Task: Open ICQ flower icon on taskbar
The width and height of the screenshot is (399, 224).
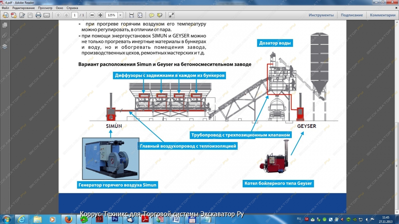Action: (84, 219)
